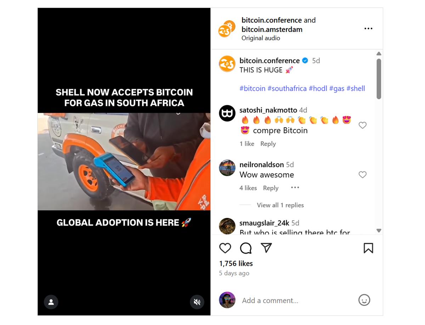Like the post with the heart icon
Image resolution: width=425 pixels, height=325 pixels.
pyautogui.click(x=225, y=248)
